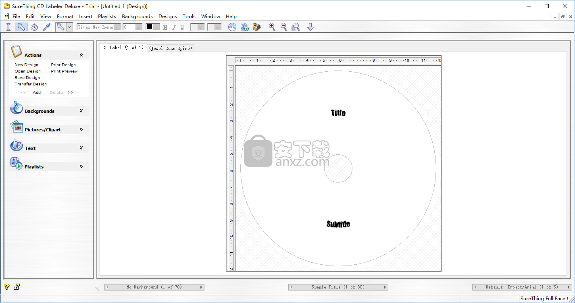Toggle Bold formatting
575x303 pixels.
(165, 27)
